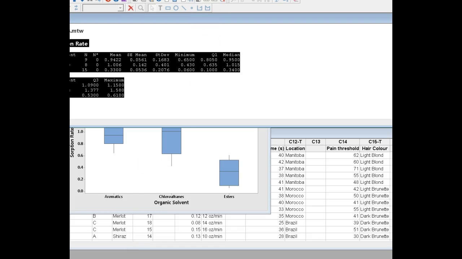The height and width of the screenshot is (259, 462).
Task: Select the rectangle drawing tool
Action: click(x=168, y=8)
